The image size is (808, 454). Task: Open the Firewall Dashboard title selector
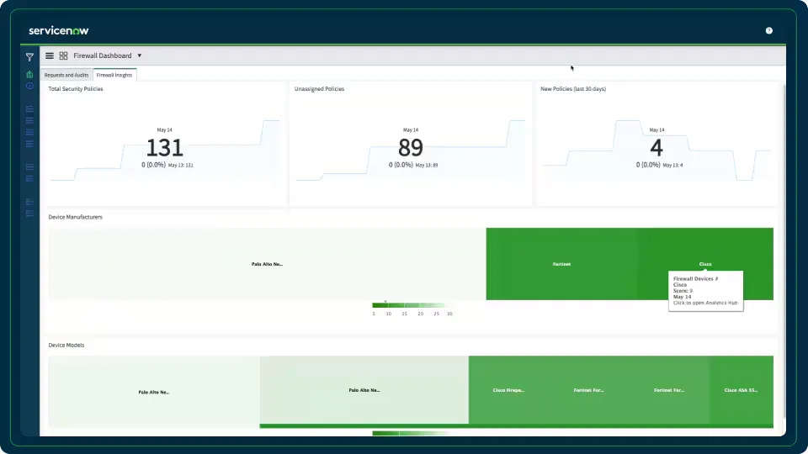pyautogui.click(x=103, y=55)
